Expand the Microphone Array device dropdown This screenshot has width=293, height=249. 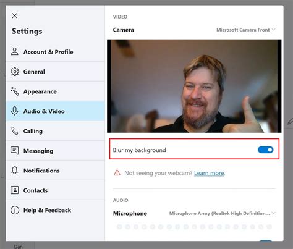(223, 213)
